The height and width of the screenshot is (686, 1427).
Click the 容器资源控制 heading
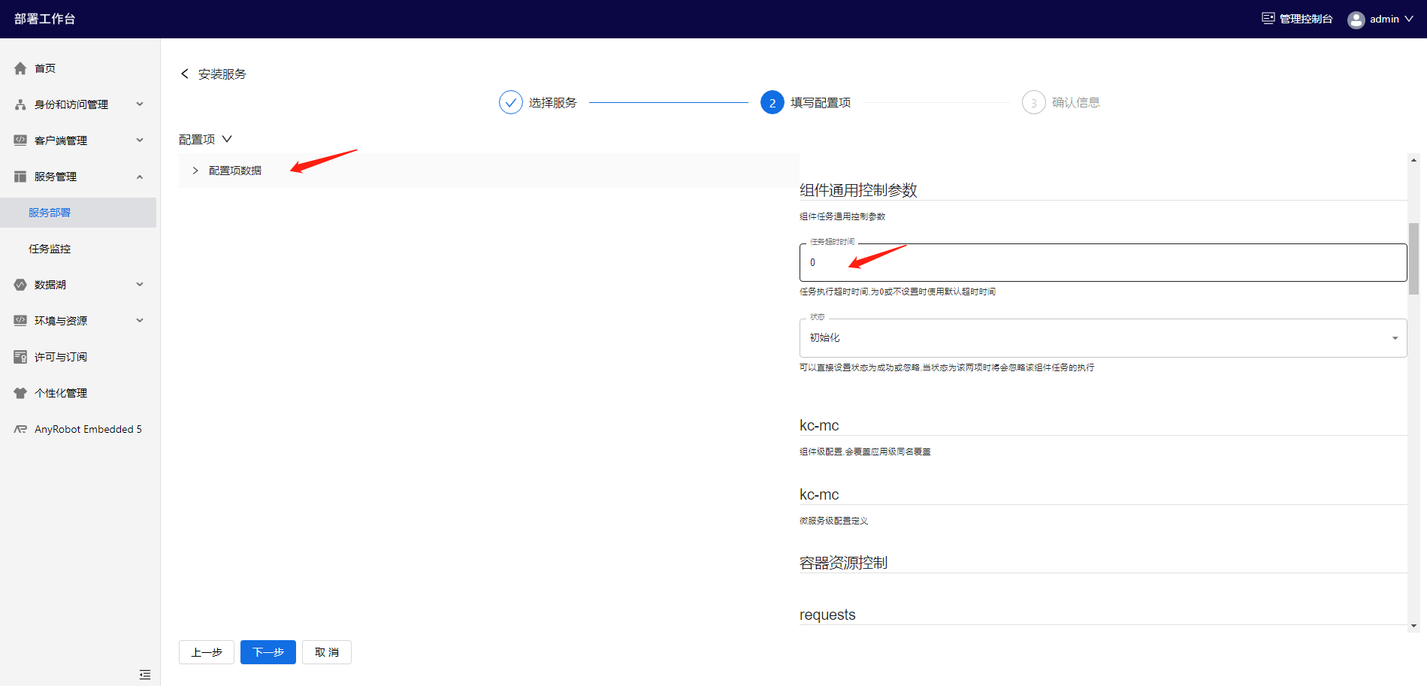[x=843, y=563]
